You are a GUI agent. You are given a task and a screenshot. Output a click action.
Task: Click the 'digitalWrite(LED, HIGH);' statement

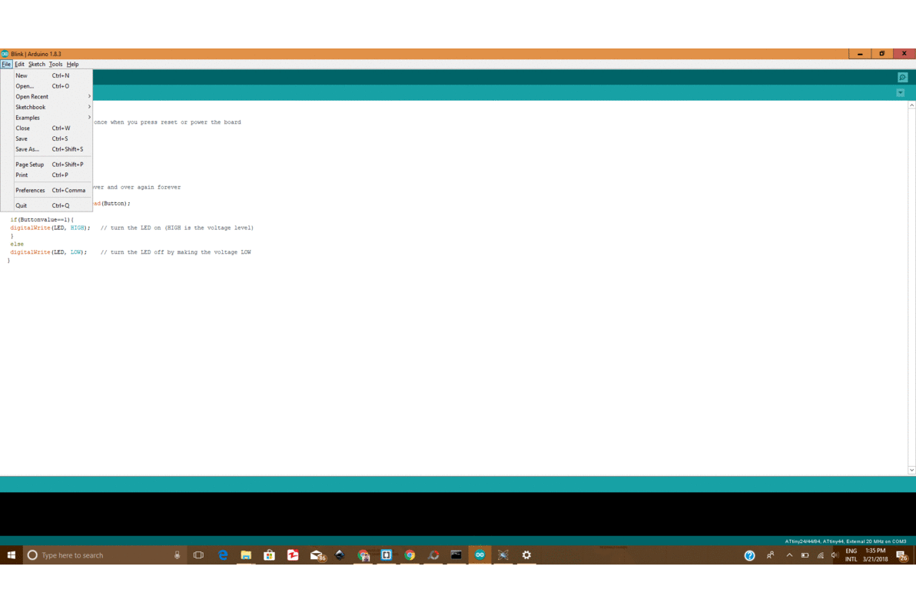(x=50, y=228)
